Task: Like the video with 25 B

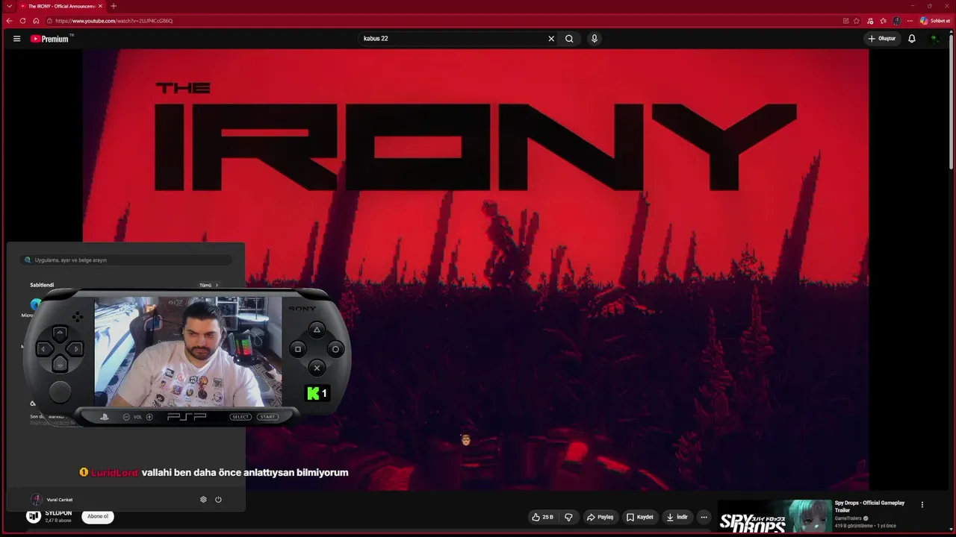Action: 542,517
